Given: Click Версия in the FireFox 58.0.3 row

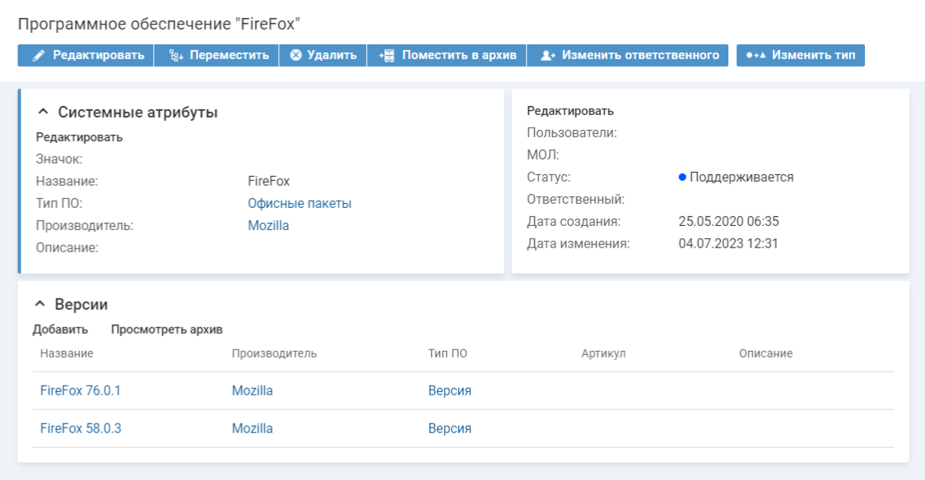Looking at the screenshot, I should tap(449, 428).
